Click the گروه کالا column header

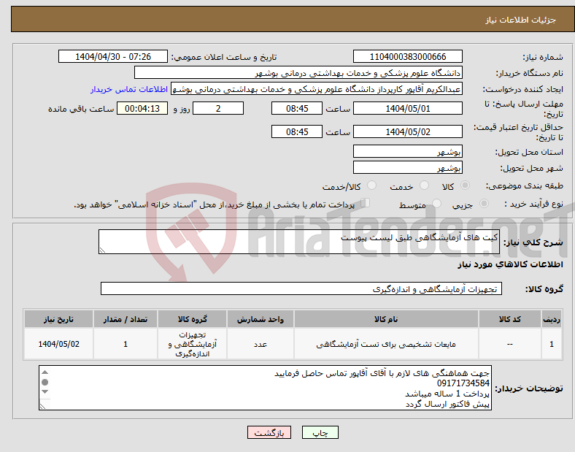(193, 319)
